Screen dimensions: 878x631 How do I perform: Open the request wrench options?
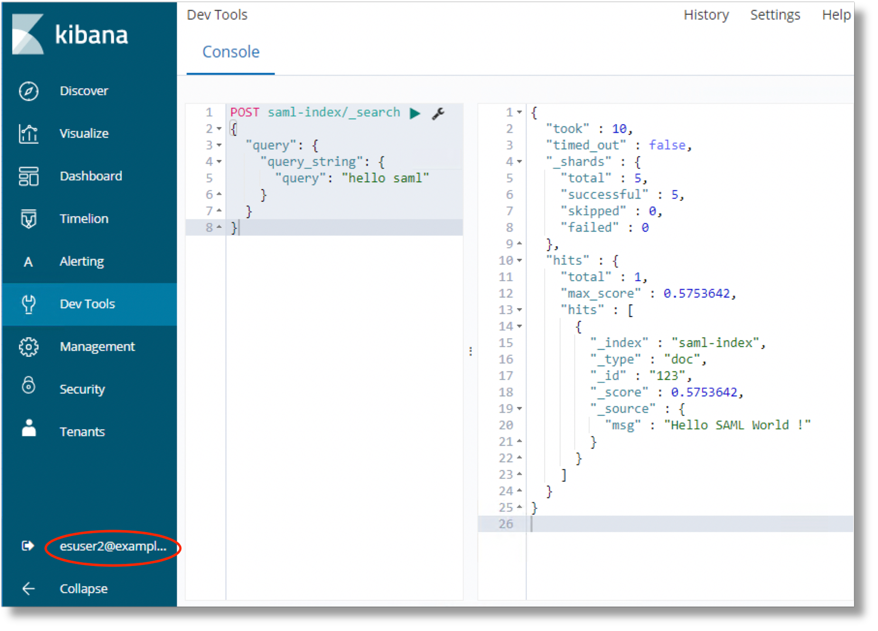[x=438, y=113]
